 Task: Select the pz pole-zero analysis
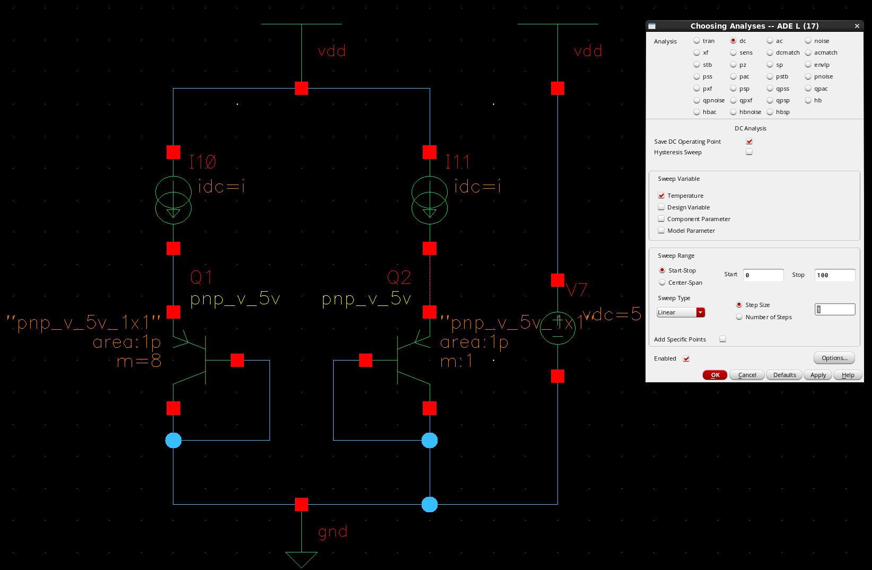point(733,65)
